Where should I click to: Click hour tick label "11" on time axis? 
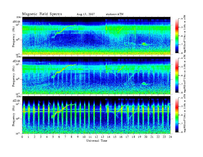pos(90,137)
